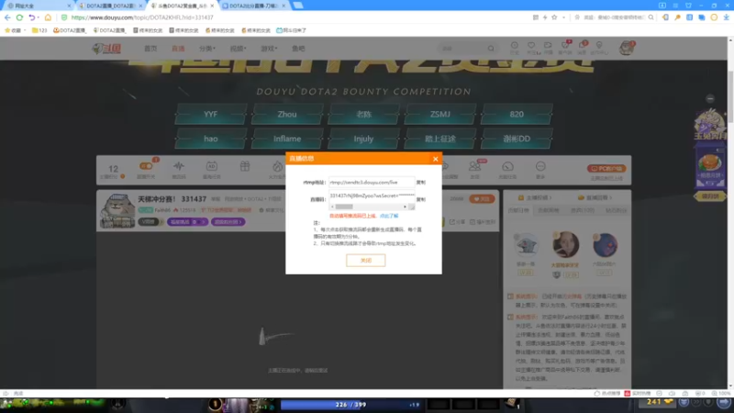The height and width of the screenshot is (413, 734).
Task: Click the stream code horizontal scrollbar thumb
Action: pos(343,206)
